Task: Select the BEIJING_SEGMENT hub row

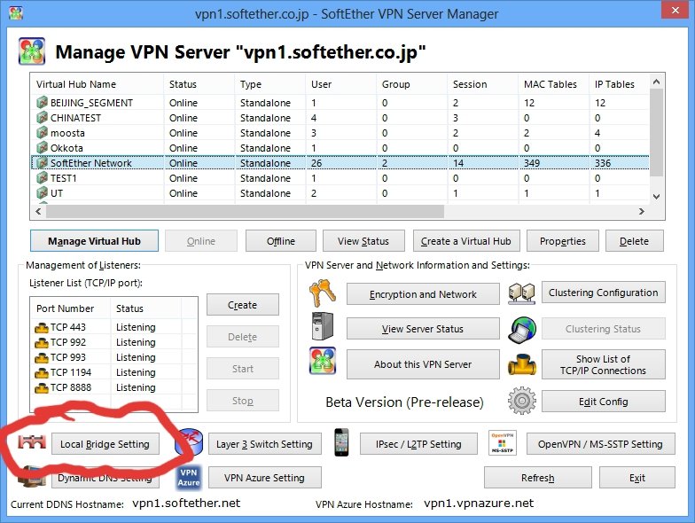Action: [340, 103]
